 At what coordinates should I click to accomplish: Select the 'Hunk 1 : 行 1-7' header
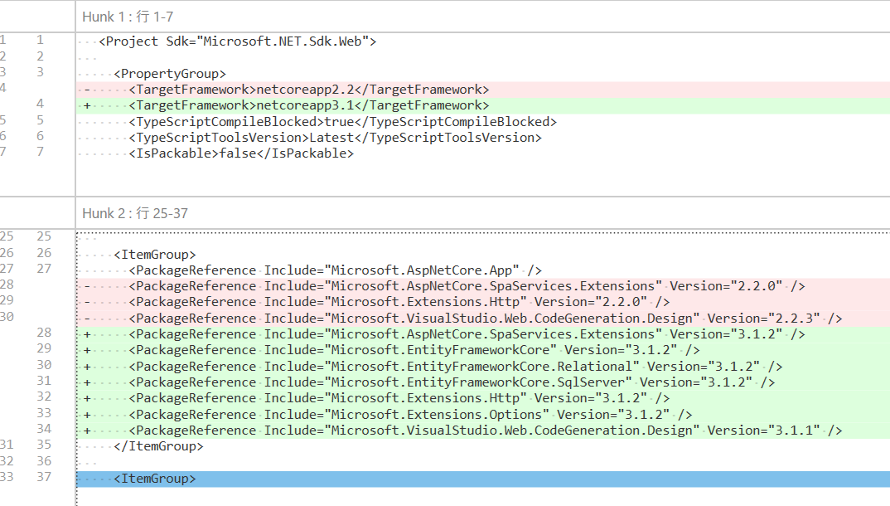(128, 17)
